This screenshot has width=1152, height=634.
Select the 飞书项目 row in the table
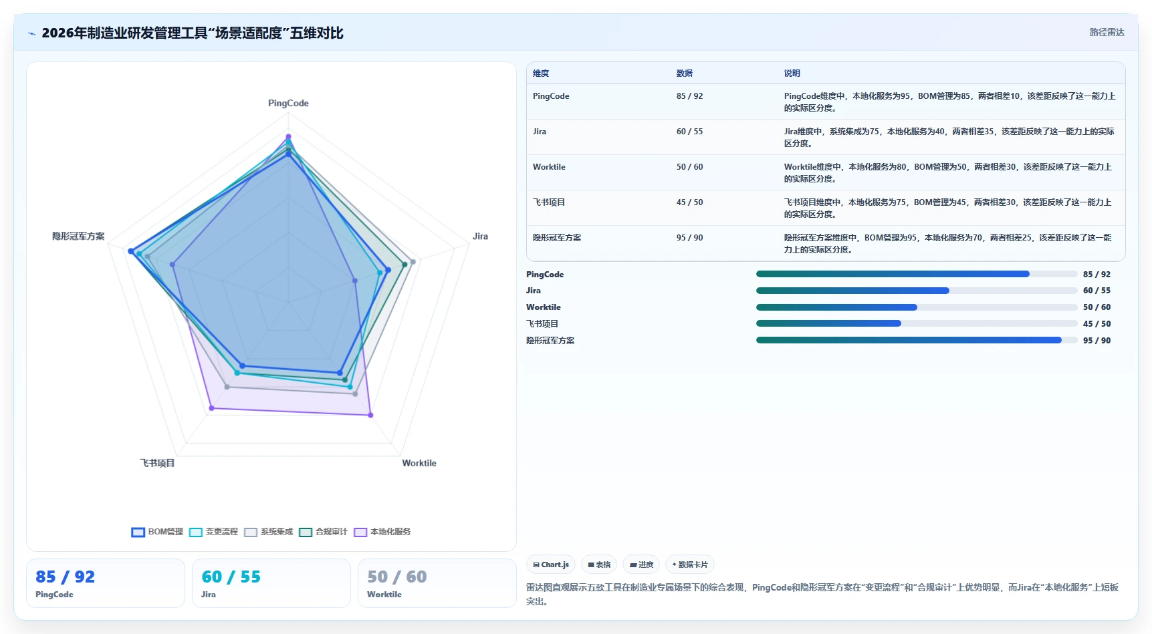point(826,208)
